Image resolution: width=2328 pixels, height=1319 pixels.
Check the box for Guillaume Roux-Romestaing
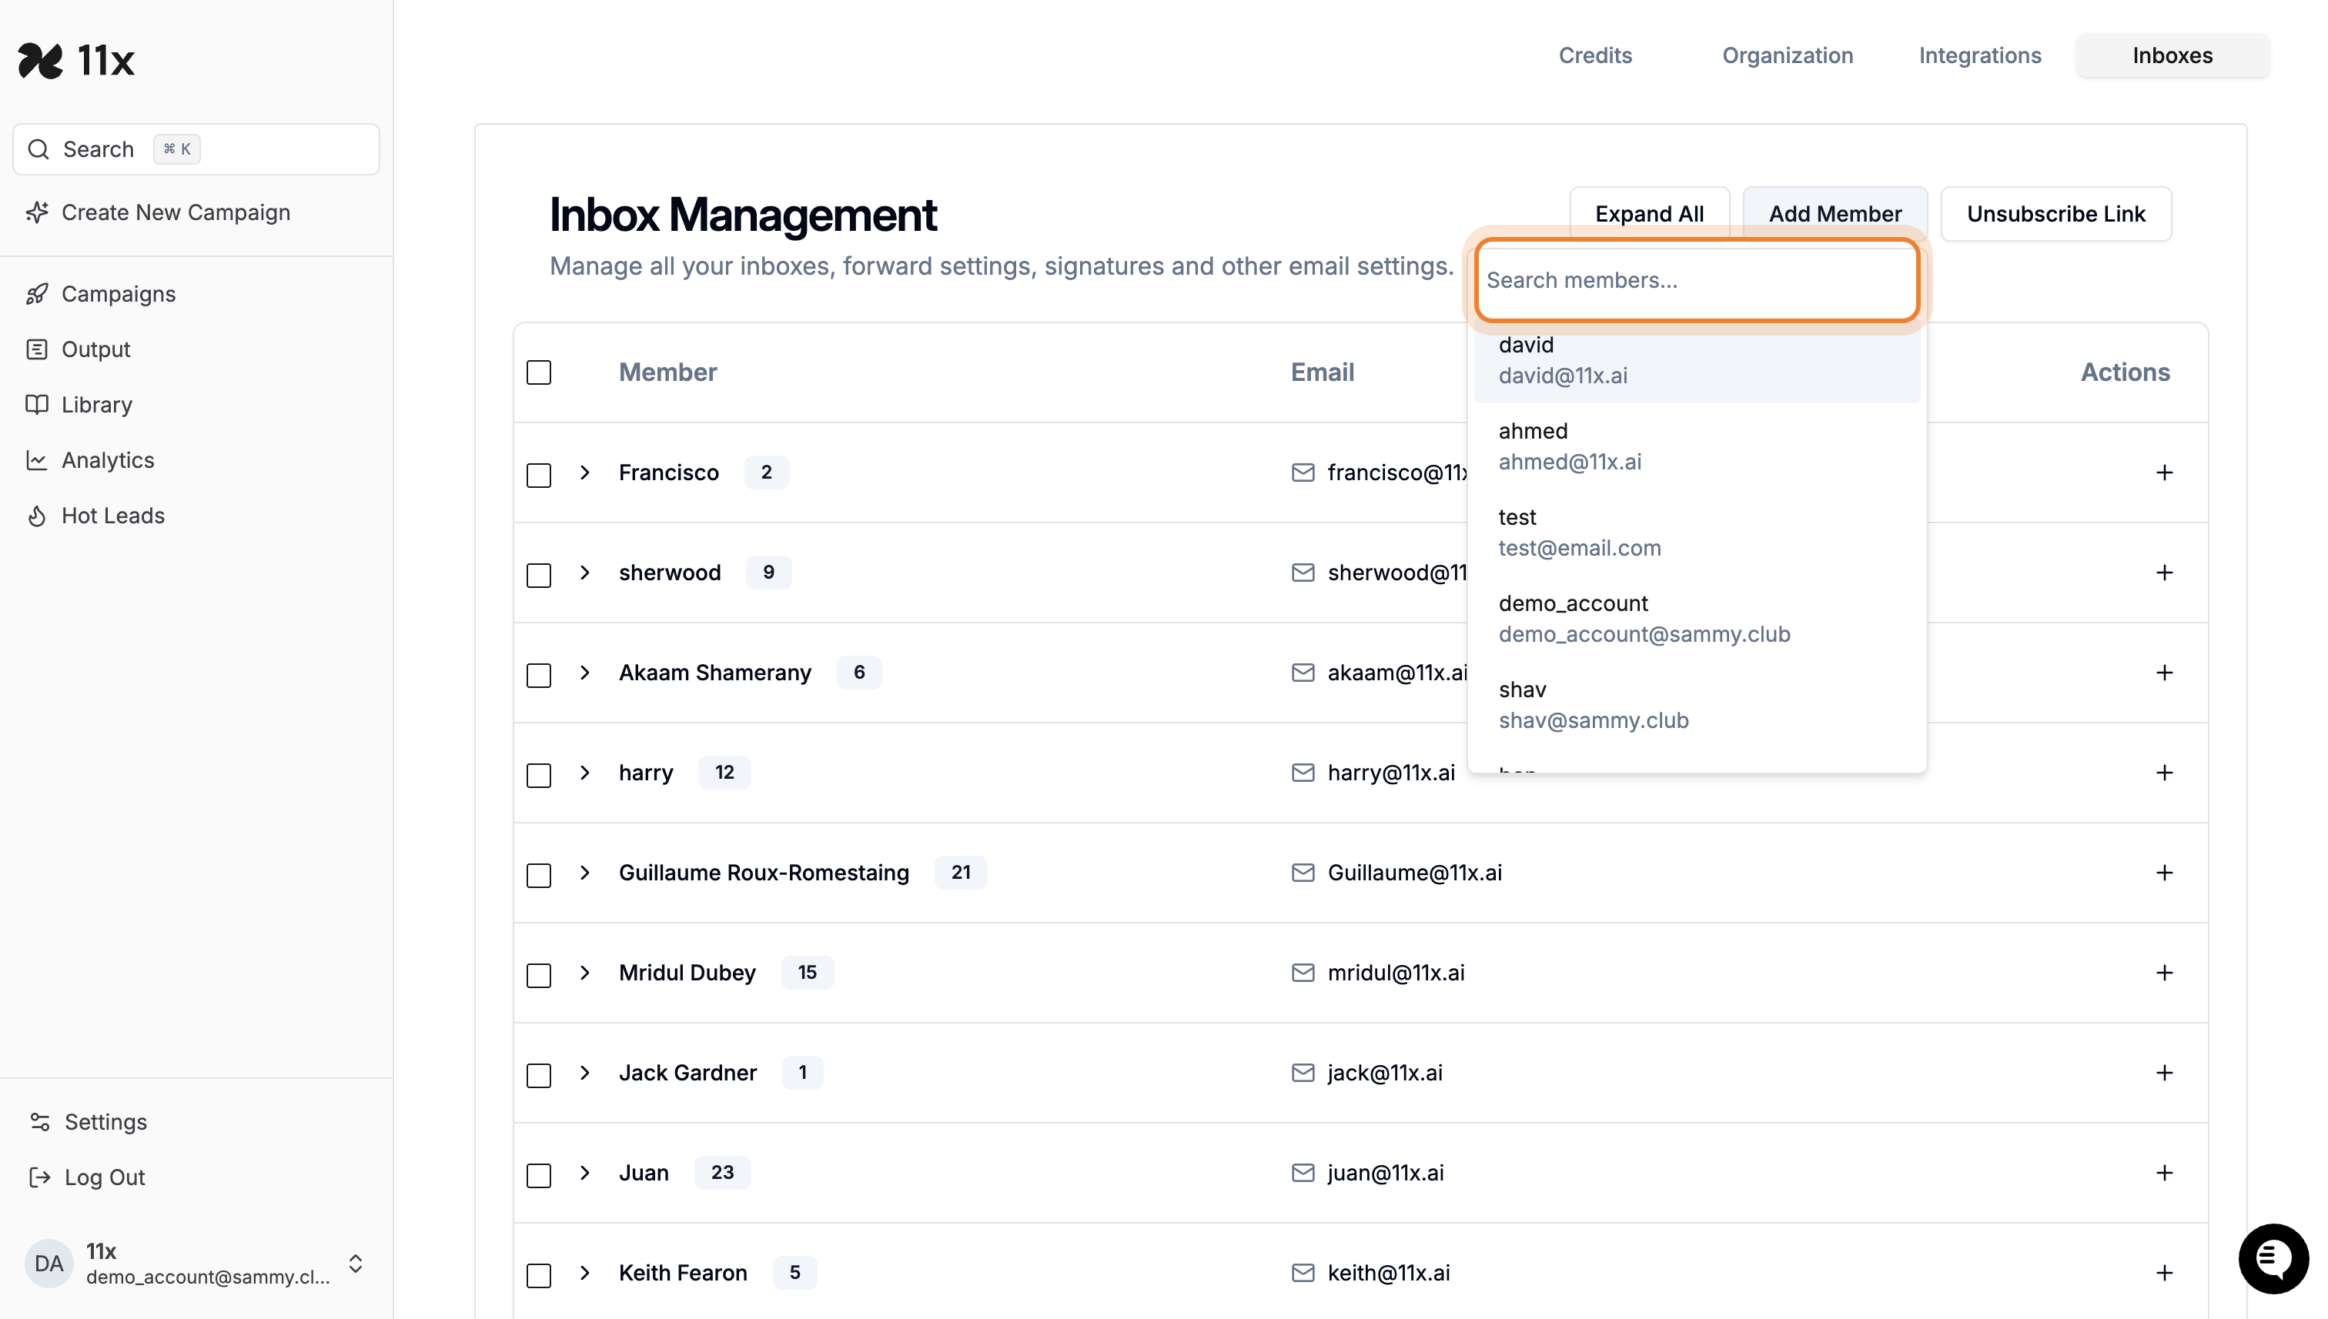[x=538, y=875]
